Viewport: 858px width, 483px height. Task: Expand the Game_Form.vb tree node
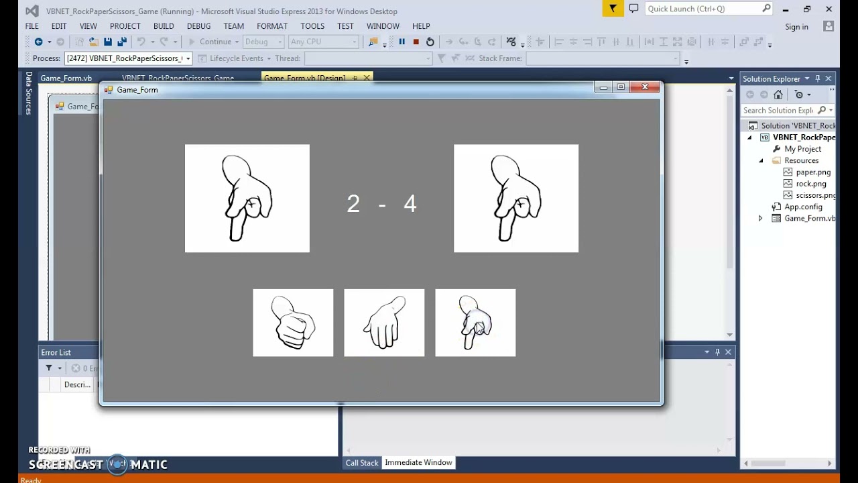click(x=760, y=219)
